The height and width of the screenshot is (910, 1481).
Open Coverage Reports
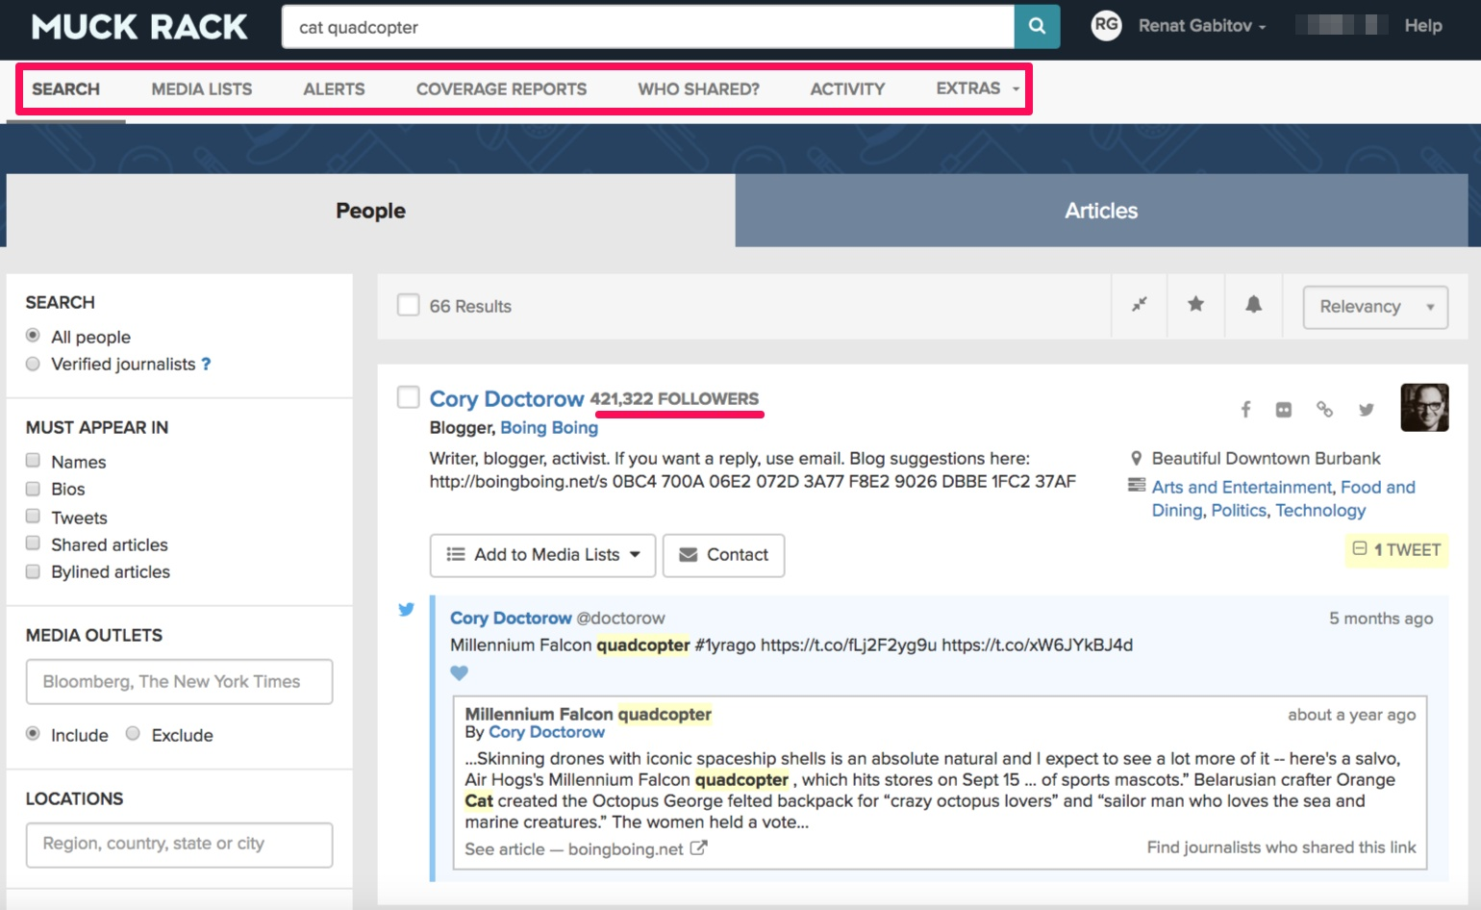tap(501, 88)
